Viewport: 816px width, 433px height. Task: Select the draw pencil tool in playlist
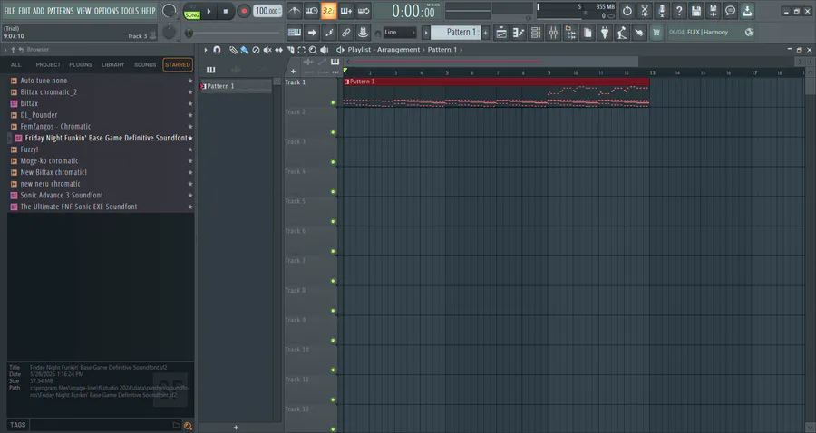tap(233, 50)
